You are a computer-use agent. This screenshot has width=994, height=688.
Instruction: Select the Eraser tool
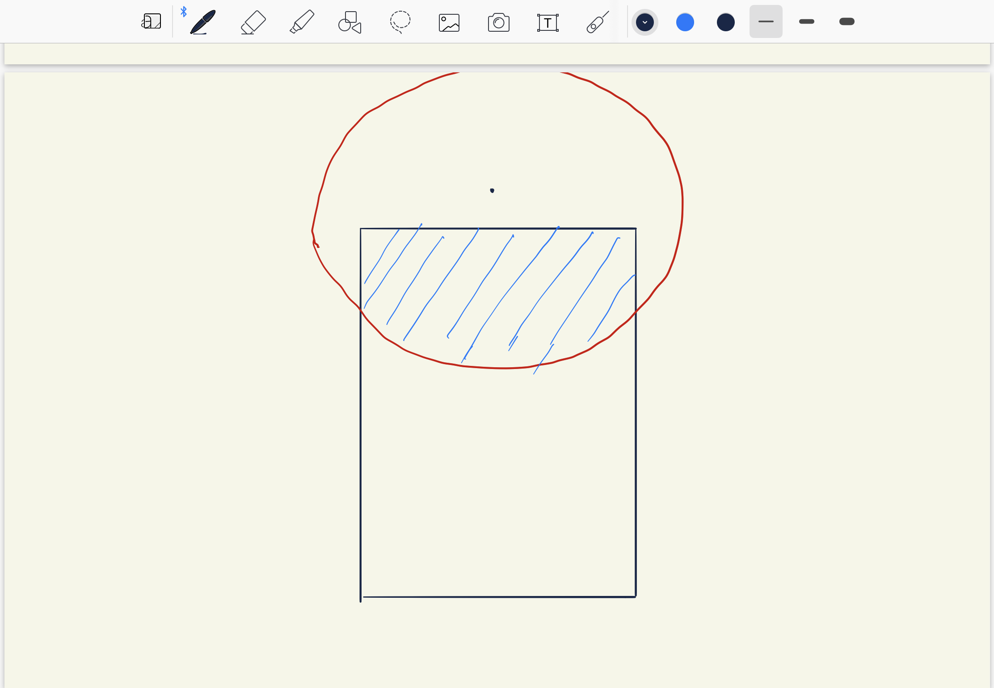[x=253, y=21]
